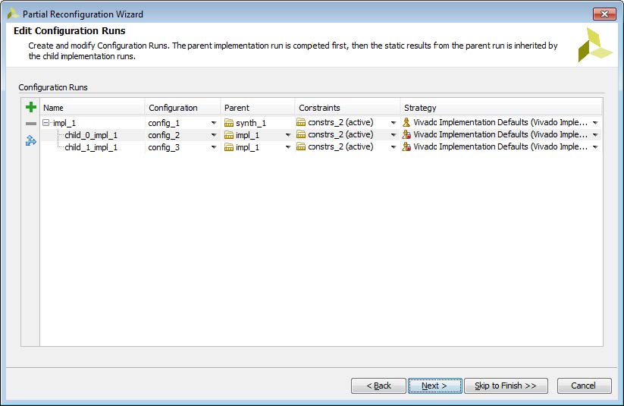Select the impl_1 run name
This screenshot has width=624, height=406.
(x=64, y=123)
